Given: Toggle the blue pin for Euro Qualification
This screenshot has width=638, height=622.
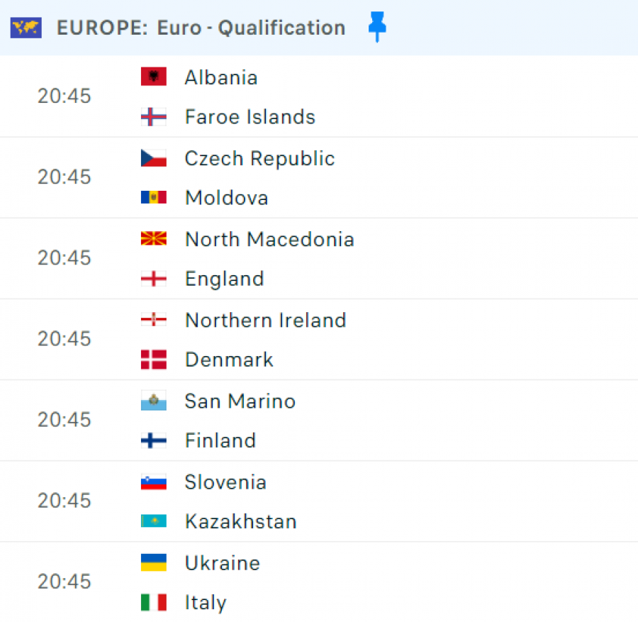Looking at the screenshot, I should 377,27.
